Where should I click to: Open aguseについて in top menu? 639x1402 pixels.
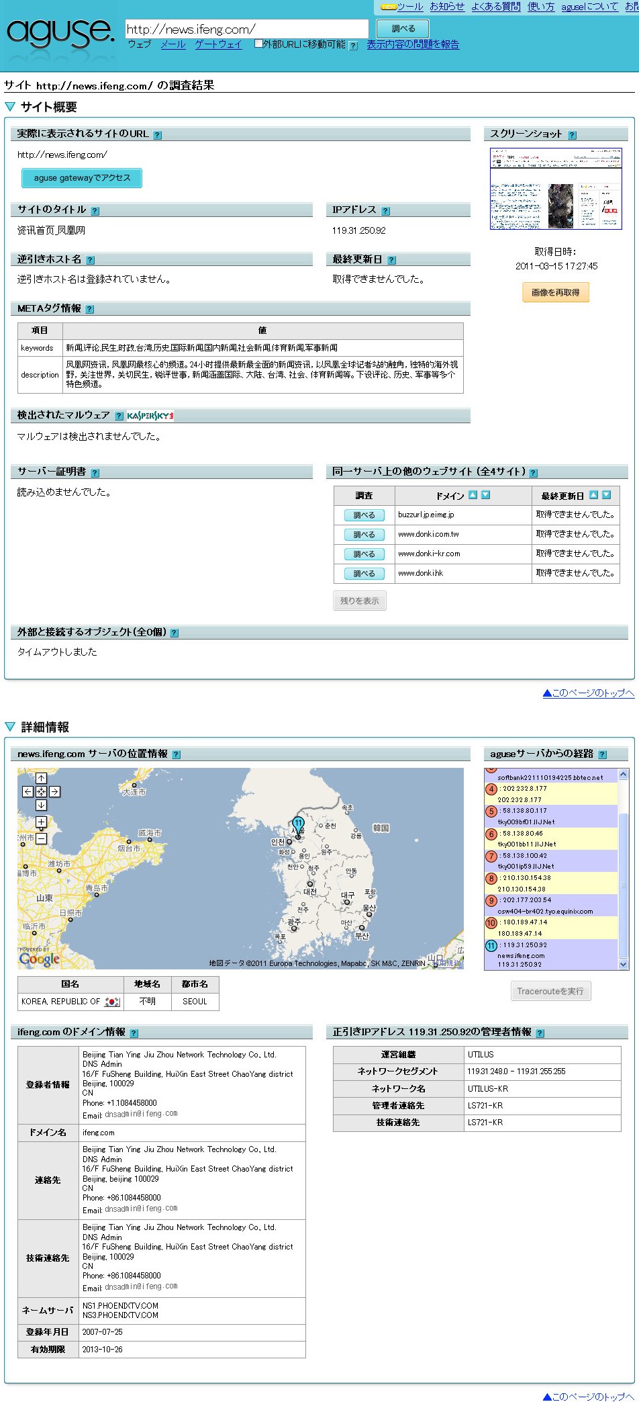pos(590,7)
